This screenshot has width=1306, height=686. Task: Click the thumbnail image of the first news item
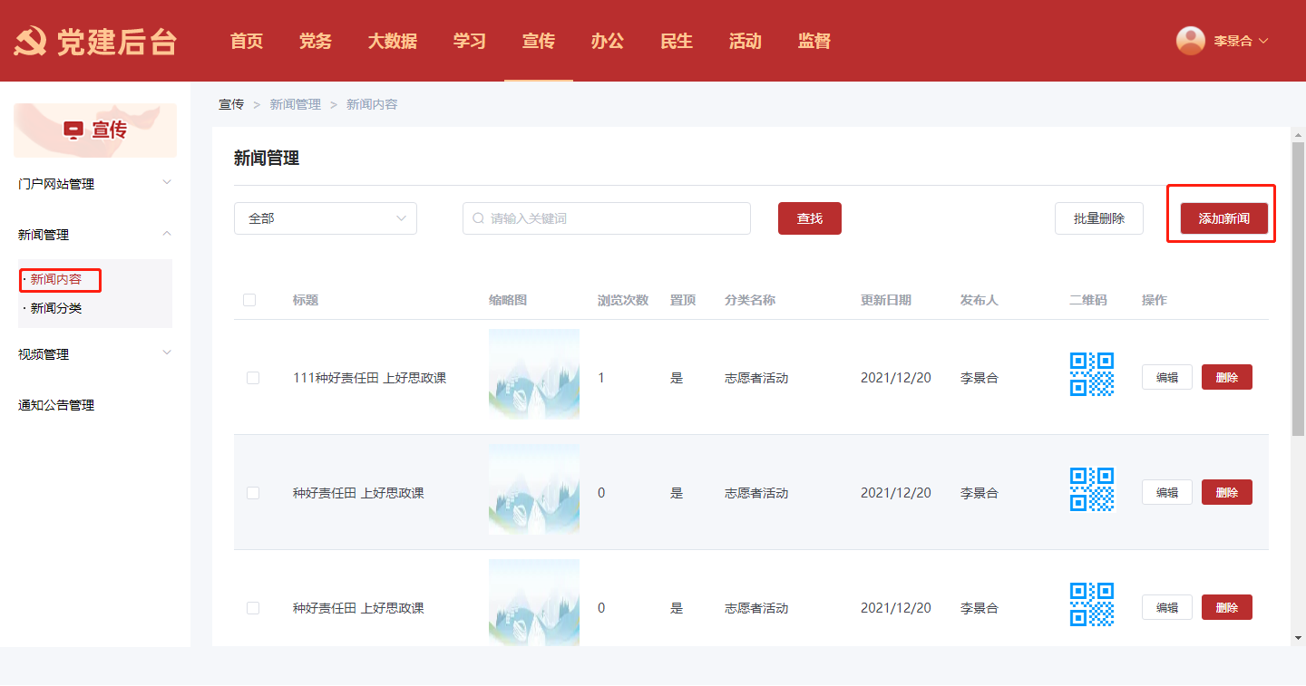coord(533,374)
